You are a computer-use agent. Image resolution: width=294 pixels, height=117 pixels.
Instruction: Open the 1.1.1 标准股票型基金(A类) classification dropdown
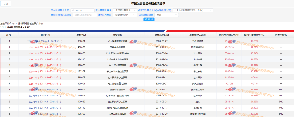click(x=193, y=11)
